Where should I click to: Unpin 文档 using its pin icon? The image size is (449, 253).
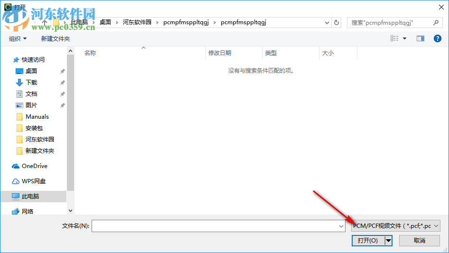tap(62, 94)
